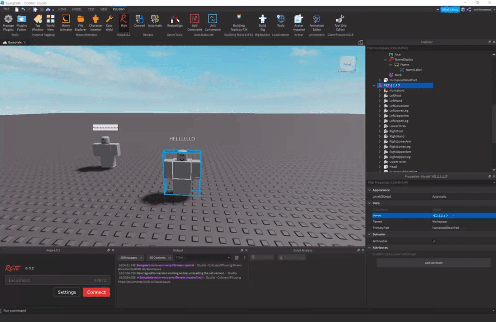Open the All Contexts dropdown
Screen dimensions: 496x322
coord(160,258)
